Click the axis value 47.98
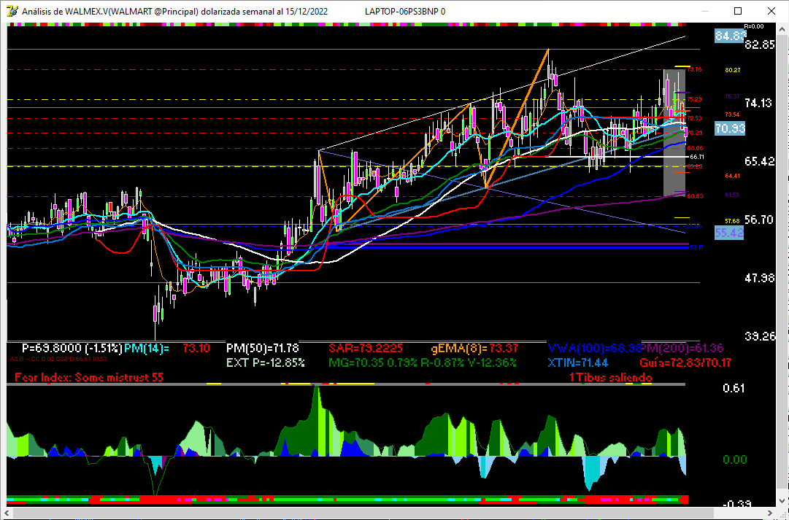 point(760,278)
